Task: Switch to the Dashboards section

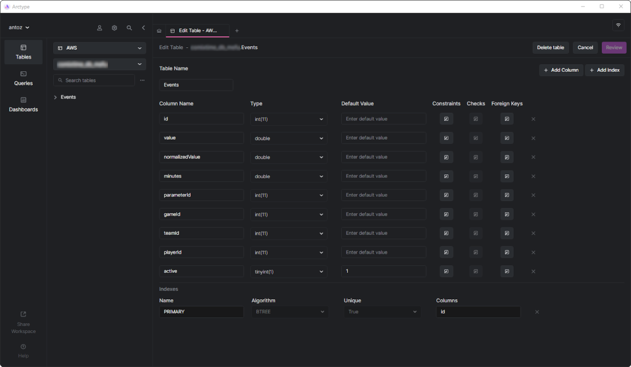Action: (x=23, y=104)
